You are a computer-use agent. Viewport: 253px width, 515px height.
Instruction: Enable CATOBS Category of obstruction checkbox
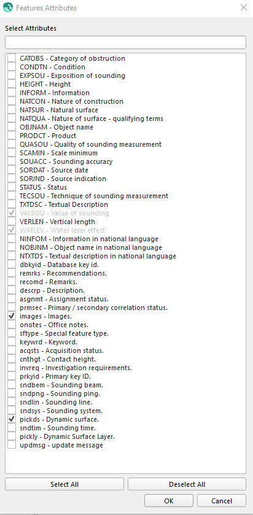12,58
